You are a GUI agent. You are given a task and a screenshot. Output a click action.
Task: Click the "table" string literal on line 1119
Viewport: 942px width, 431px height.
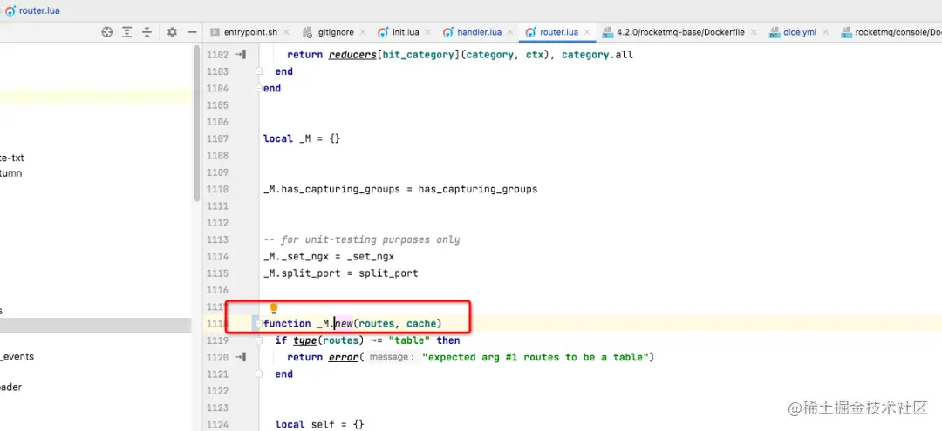[409, 340]
